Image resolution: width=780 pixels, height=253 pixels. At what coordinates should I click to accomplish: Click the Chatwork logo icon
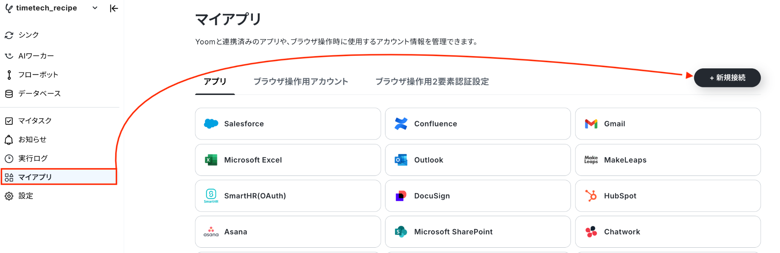[x=591, y=232]
